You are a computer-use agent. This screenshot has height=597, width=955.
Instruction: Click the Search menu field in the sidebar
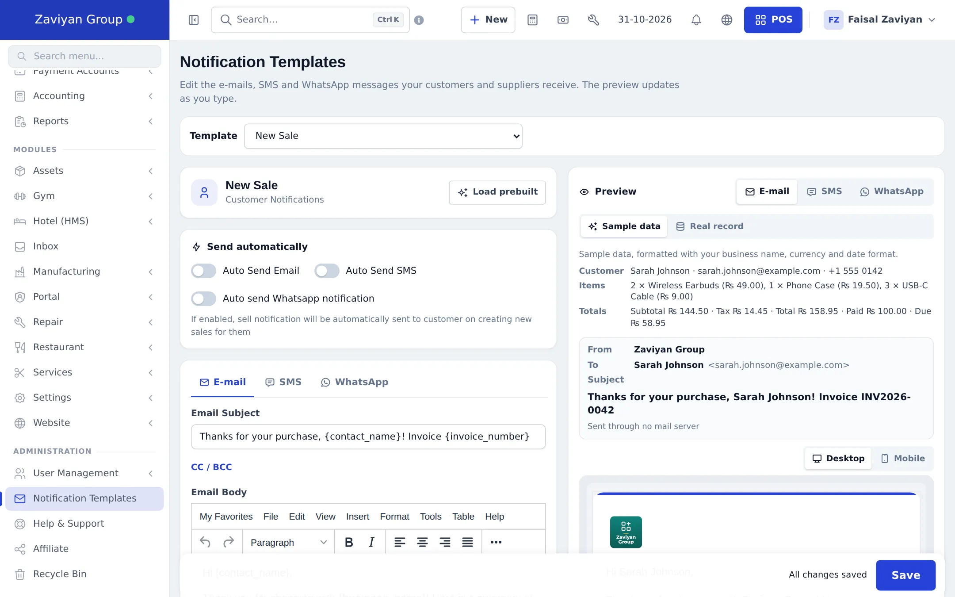[x=84, y=56]
